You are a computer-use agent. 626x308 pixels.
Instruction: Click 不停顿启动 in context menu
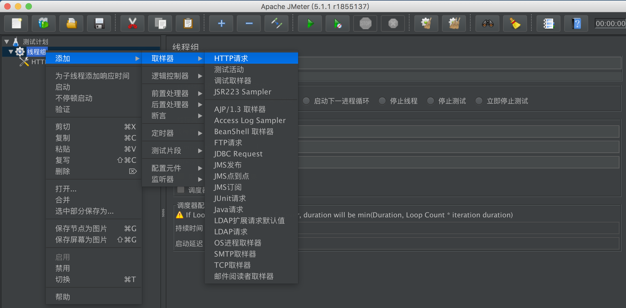[x=94, y=98]
